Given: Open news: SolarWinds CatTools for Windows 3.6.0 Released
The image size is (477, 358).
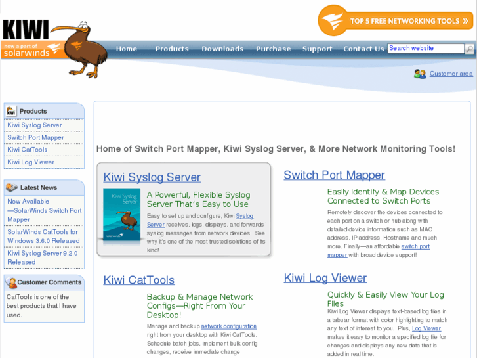Looking at the screenshot, I should (43, 236).
